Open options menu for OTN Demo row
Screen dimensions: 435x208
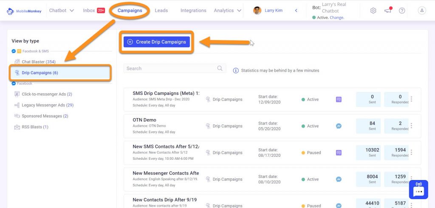tap(411, 125)
